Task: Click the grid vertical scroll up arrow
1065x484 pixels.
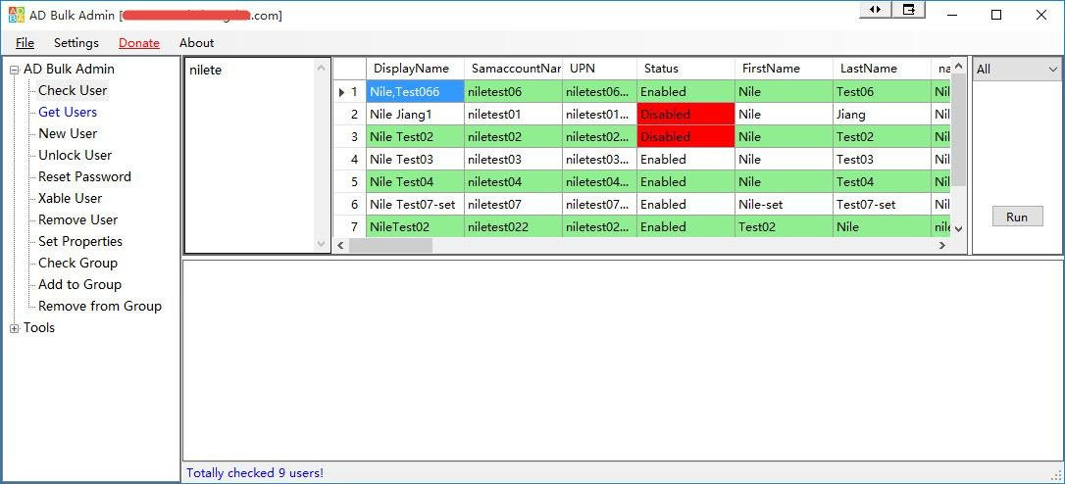Action: click(x=958, y=66)
